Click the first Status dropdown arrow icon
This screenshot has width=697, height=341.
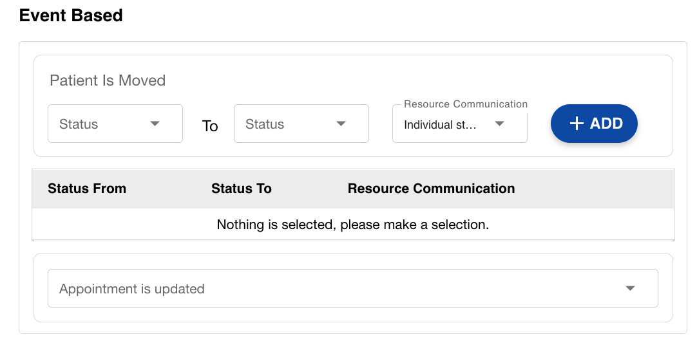(155, 124)
